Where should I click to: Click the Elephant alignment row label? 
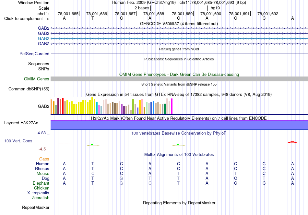click(x=41, y=183)
